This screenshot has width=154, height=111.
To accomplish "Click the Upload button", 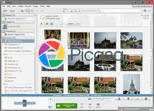I will click(71, 24).
